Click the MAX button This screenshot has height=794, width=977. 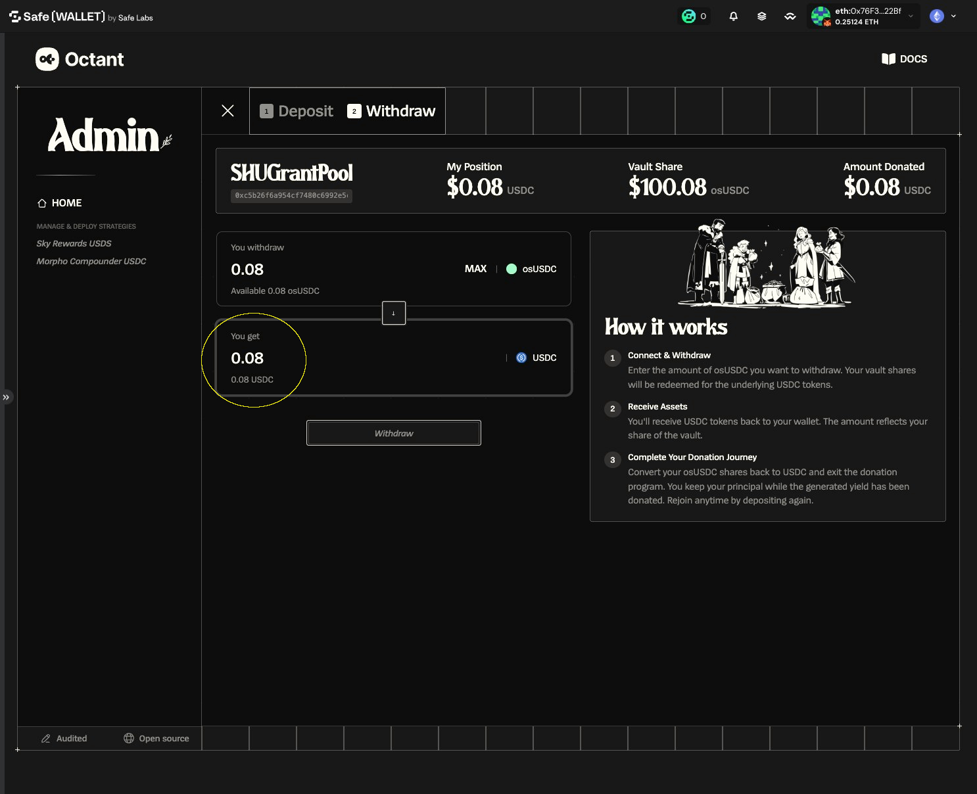point(475,269)
